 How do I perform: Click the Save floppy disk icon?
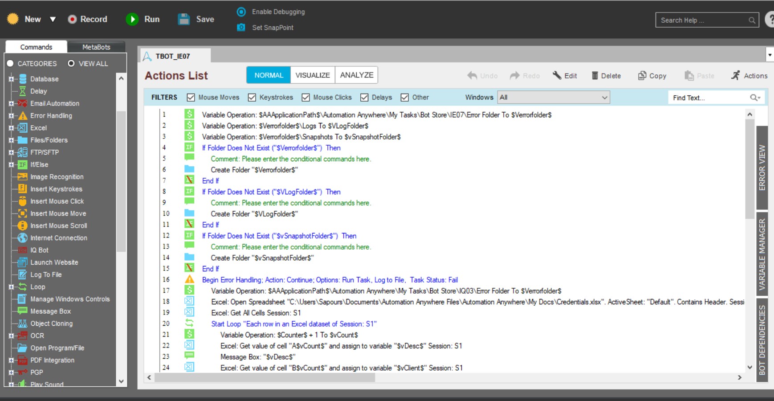pyautogui.click(x=184, y=19)
